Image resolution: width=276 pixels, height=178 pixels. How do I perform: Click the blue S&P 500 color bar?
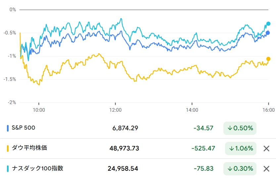coord(8,128)
